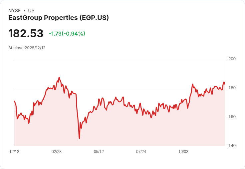
Task: Click the EastGroup Properties (EGP.US) title
Action: [x=59, y=18]
